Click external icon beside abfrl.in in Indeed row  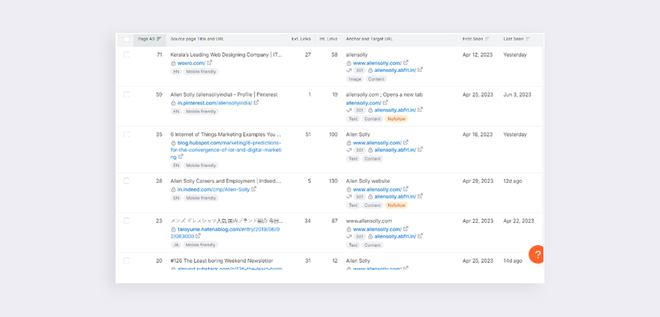pyautogui.click(x=420, y=196)
